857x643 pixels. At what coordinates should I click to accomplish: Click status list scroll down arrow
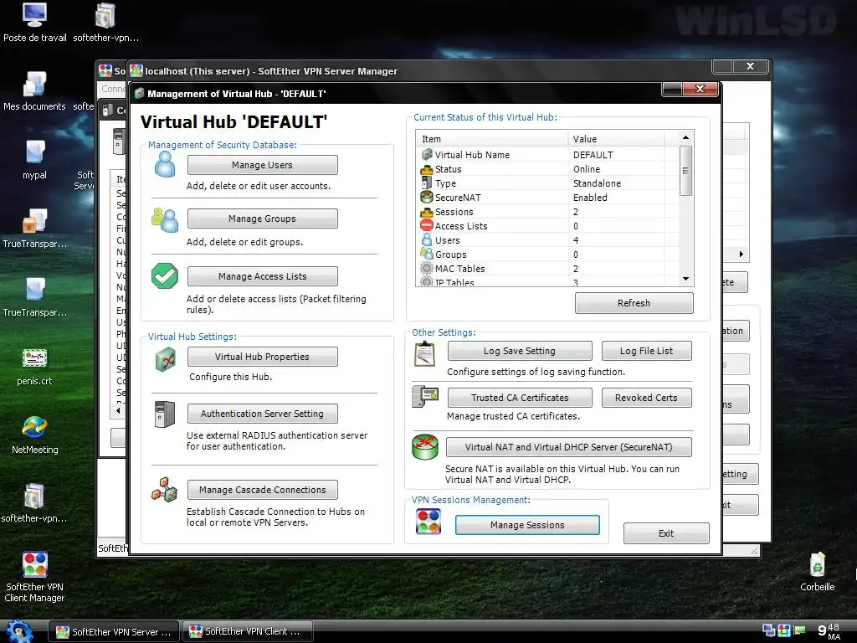click(686, 279)
